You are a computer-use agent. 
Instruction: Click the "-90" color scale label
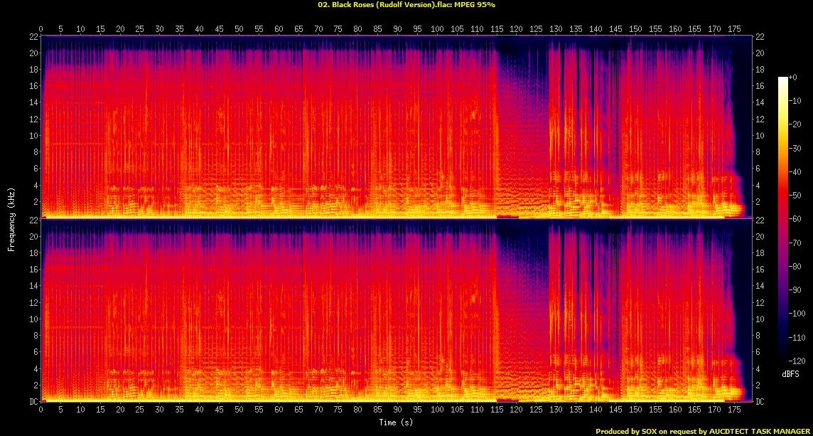pos(793,289)
